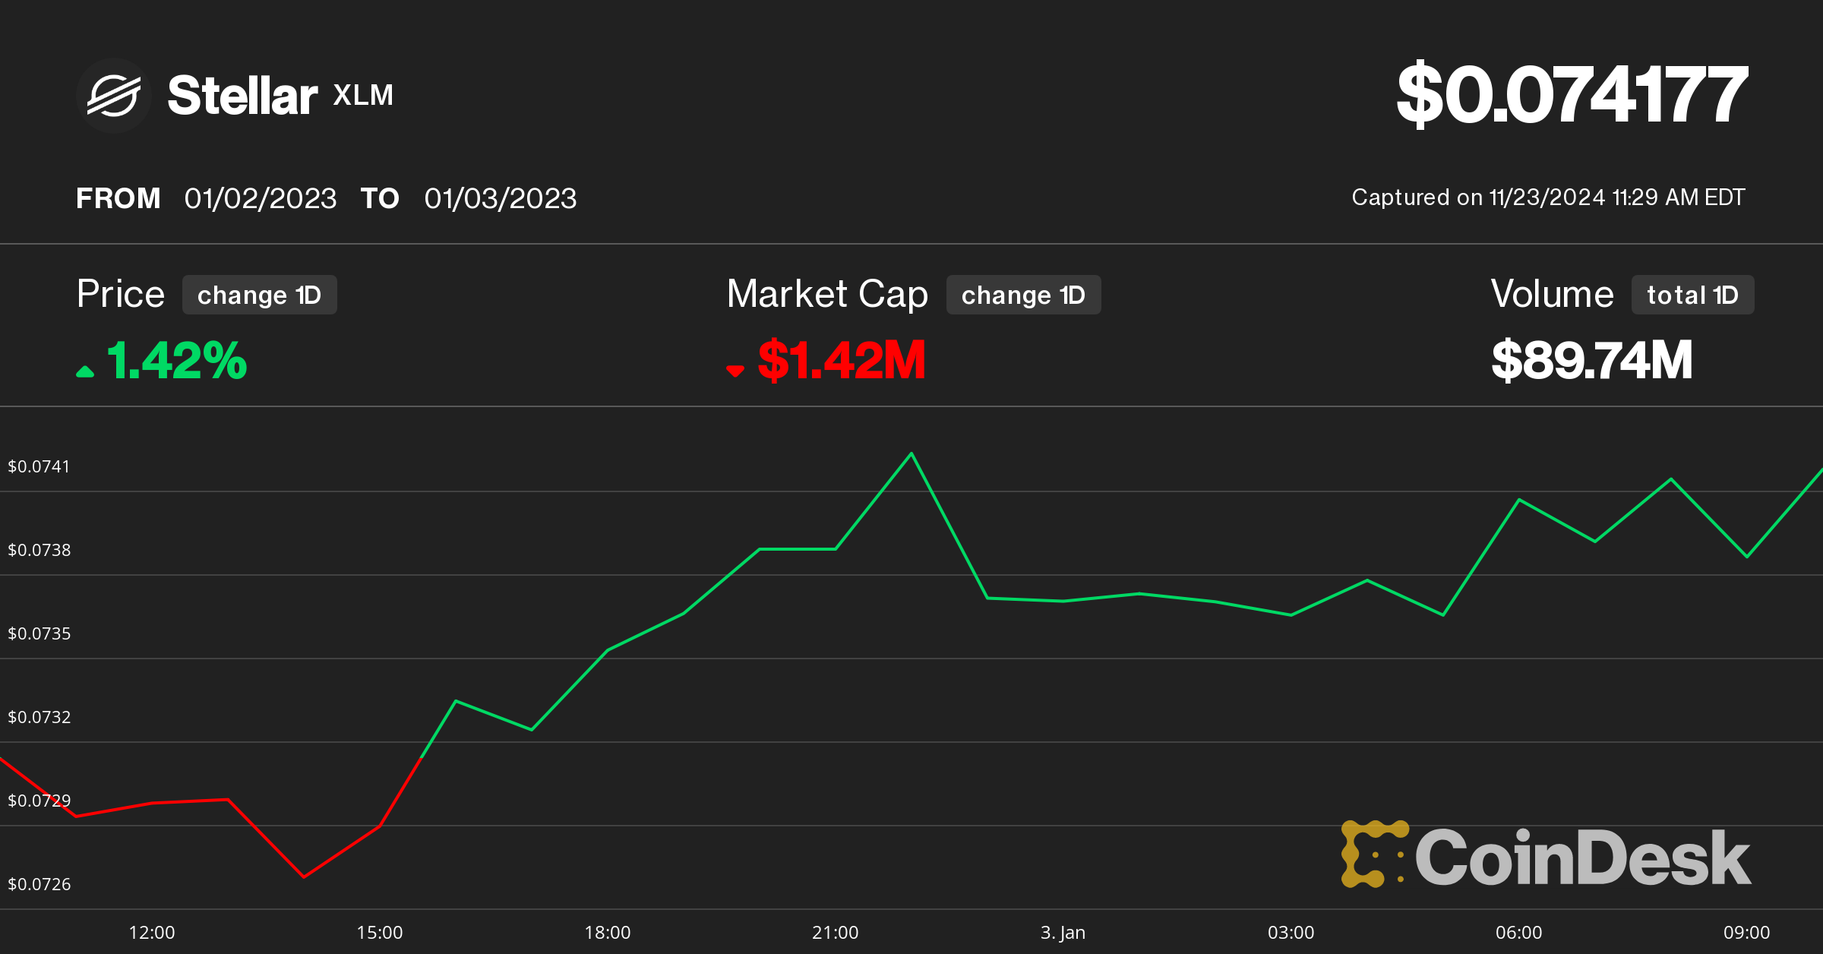Click the 'Price' label

click(x=121, y=294)
